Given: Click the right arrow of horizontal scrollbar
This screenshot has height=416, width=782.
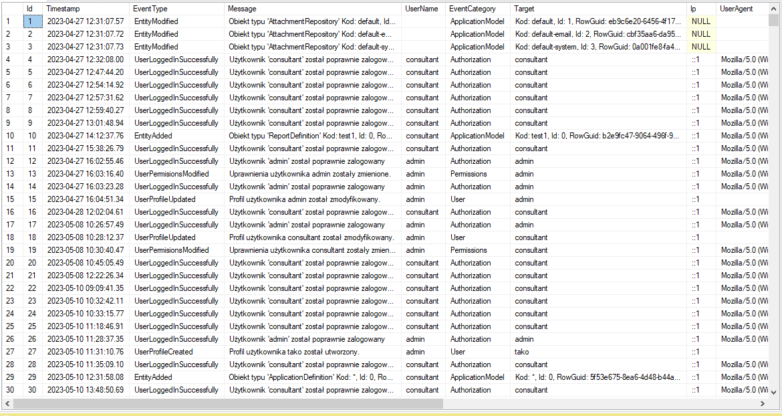Looking at the screenshot, I should click(762, 403).
